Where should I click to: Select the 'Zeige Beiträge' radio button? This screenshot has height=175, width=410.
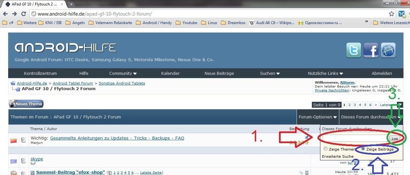pyautogui.click(x=363, y=149)
